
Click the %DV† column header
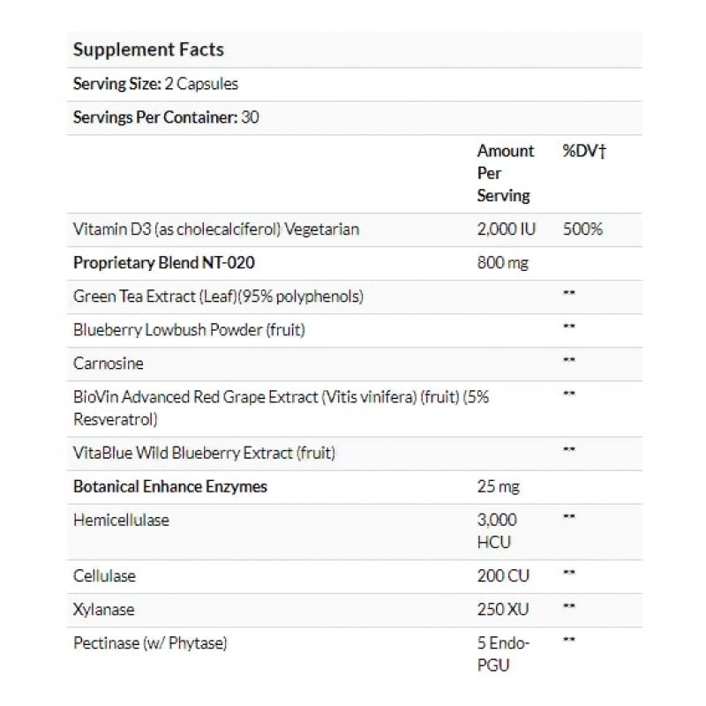[583, 151]
